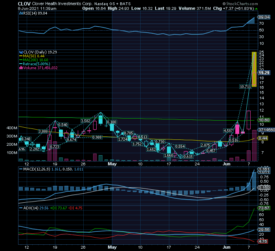Screen dimensions: 275x251
Task: Click the 0.615 retrace label
Action: click(188, 156)
